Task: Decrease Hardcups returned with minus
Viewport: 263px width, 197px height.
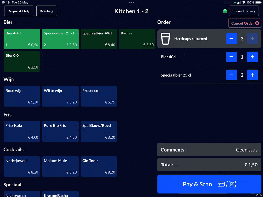Action: 231,38
